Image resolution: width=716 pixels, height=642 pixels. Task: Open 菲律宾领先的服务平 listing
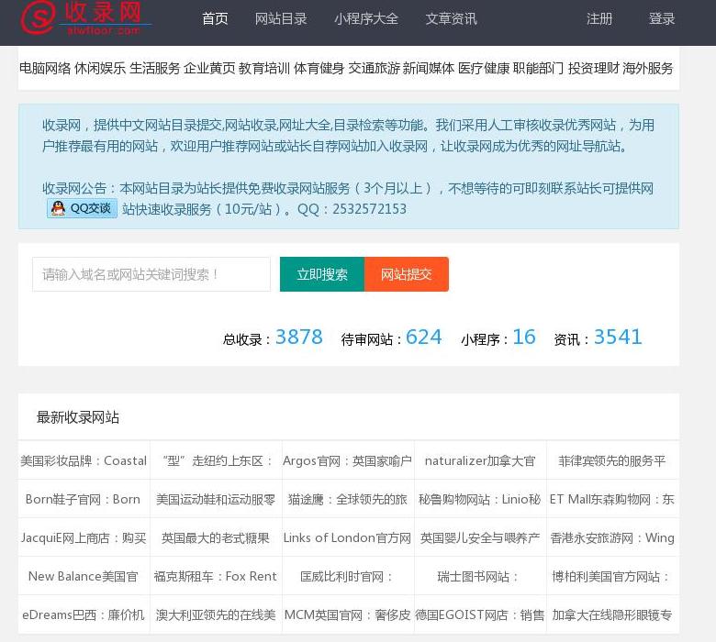pyautogui.click(x=612, y=460)
